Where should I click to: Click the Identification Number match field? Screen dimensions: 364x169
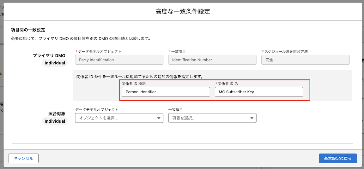[x=212, y=60]
